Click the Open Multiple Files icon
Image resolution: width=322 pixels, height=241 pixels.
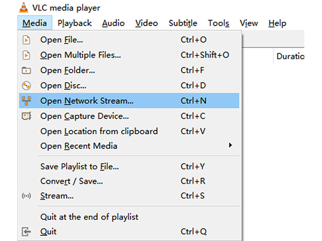[27, 55]
